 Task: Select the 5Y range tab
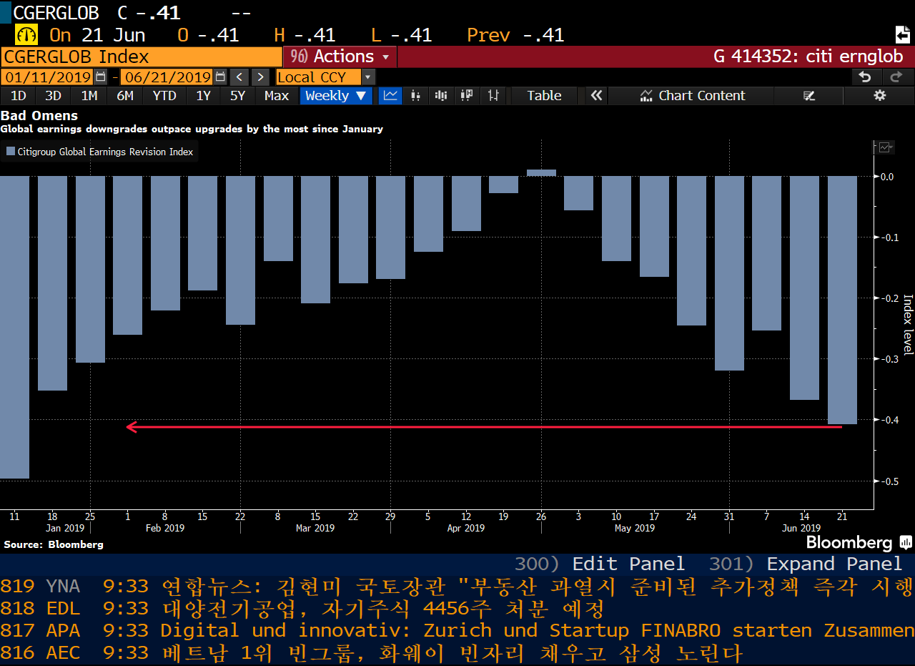pyautogui.click(x=238, y=96)
